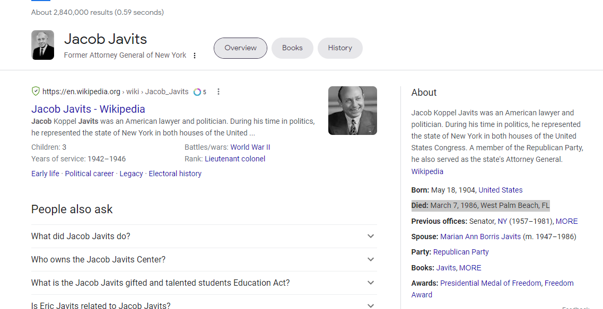Viewport: 603px width, 309px height.
Task: Open Republican Party link
Action: pyautogui.click(x=461, y=252)
